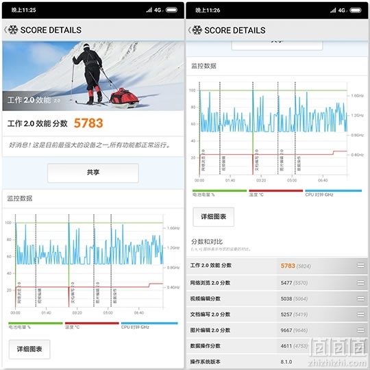370x370 pixels.
Task: Tap back arrow on right SCORE DETAILS header
Action: click(x=189, y=30)
